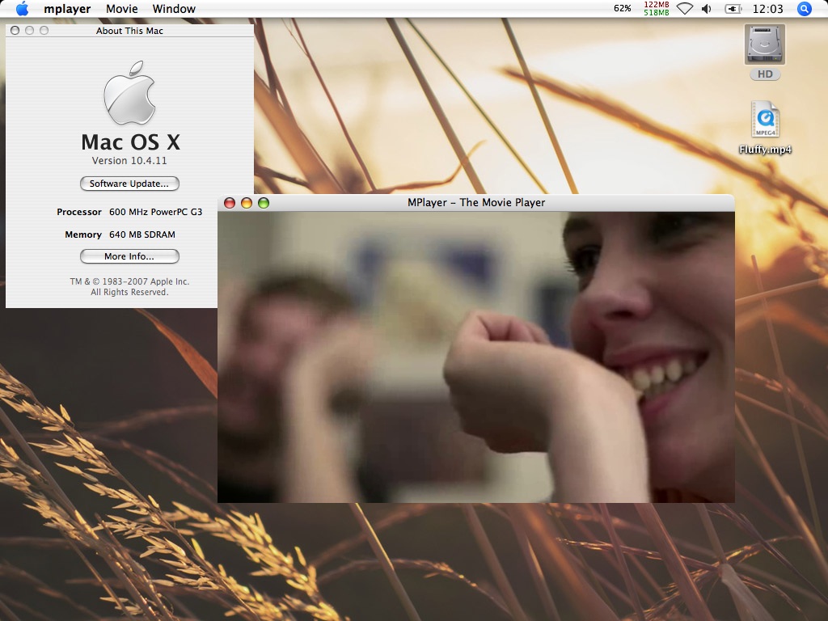Click the Mac OS X heading text

tap(130, 142)
